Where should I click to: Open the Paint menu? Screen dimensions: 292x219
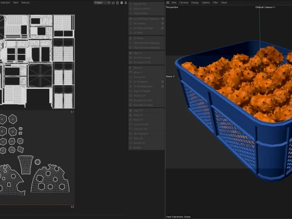tap(16, 2)
